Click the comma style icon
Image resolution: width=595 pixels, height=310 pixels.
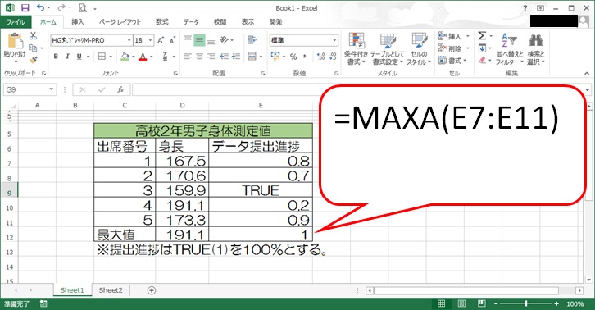click(304, 57)
